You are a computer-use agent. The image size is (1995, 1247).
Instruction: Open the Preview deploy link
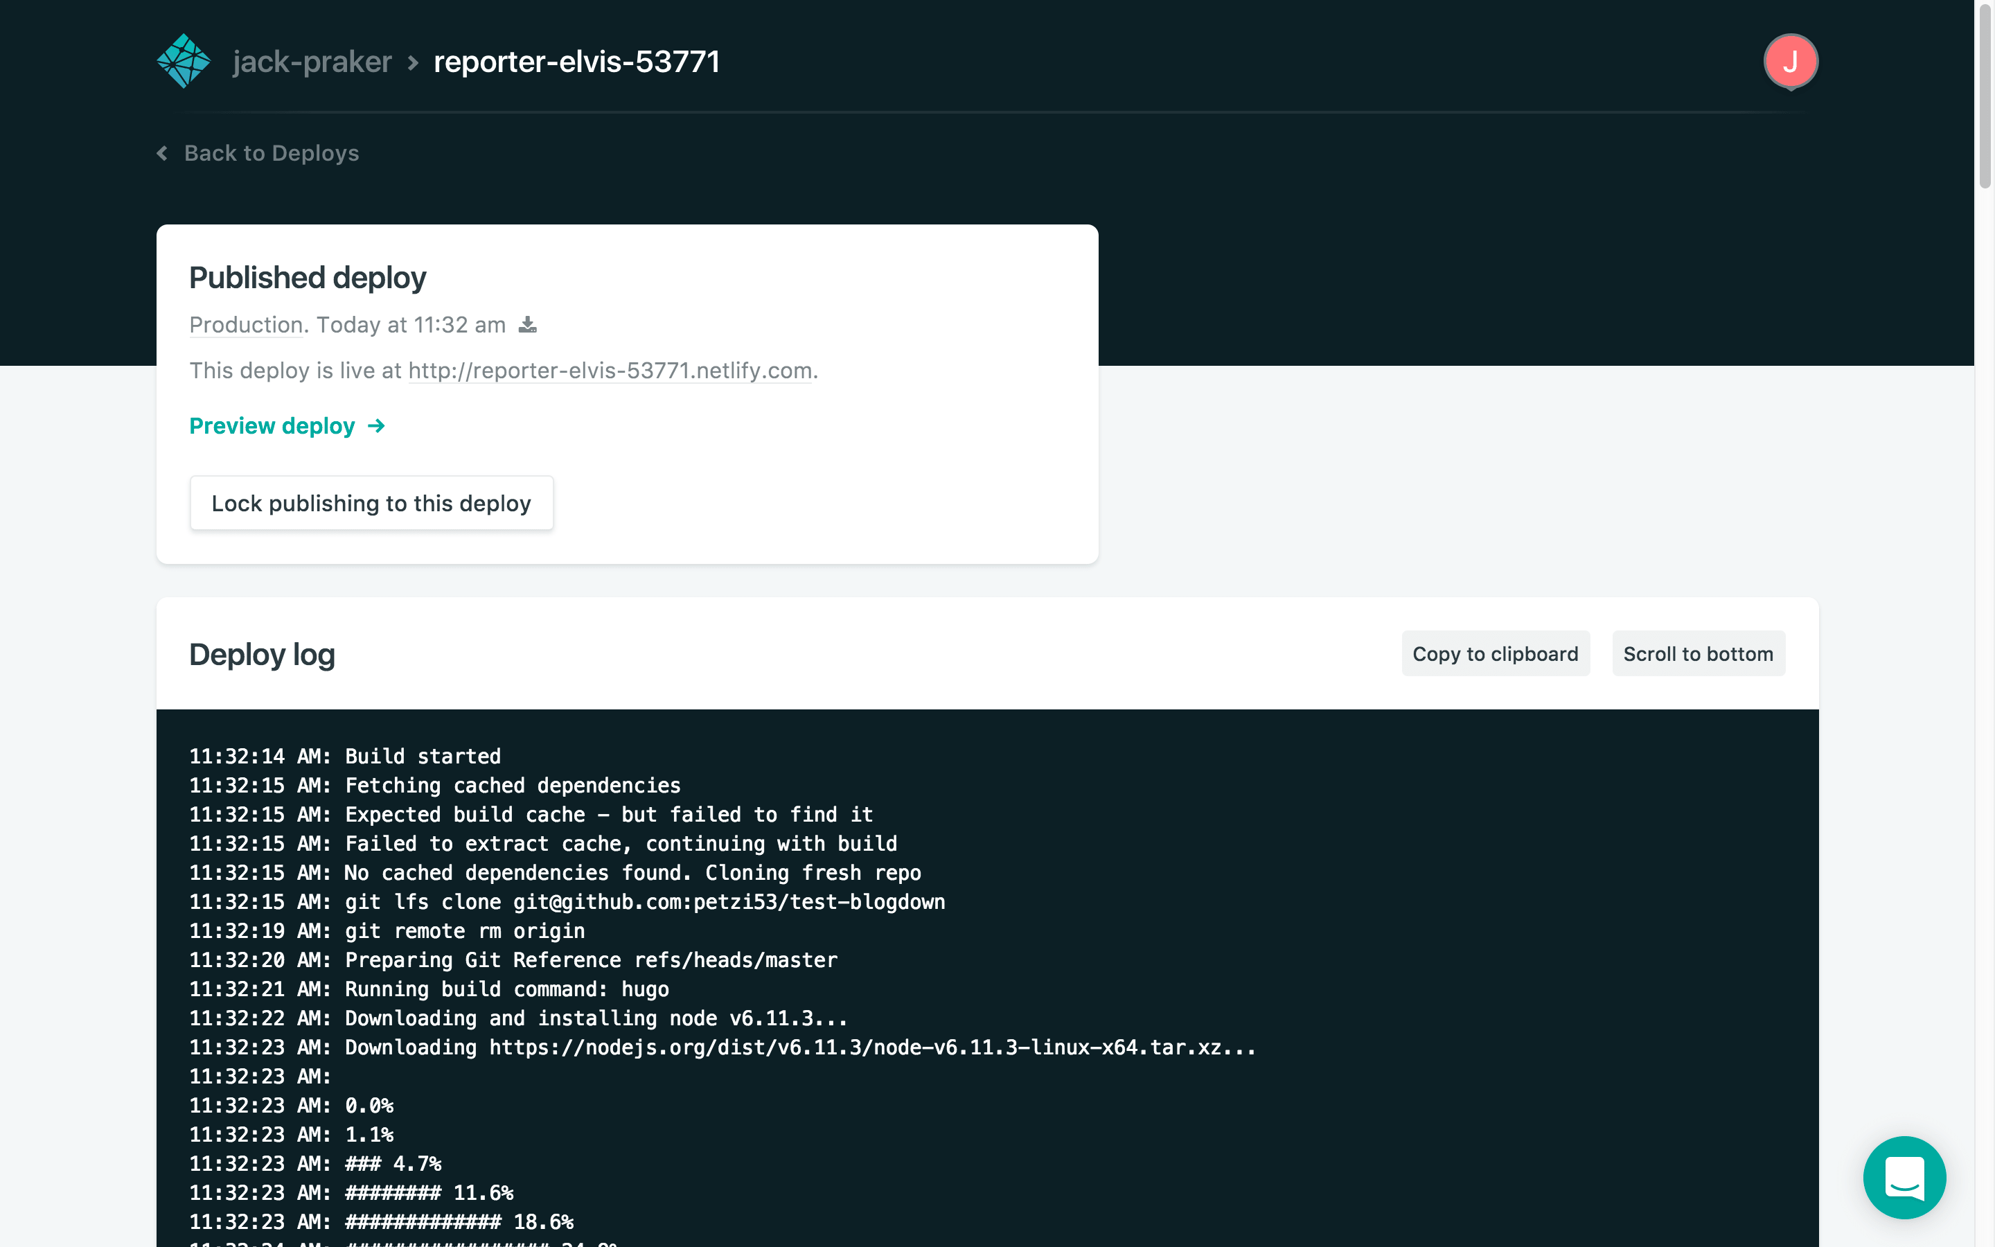click(272, 426)
